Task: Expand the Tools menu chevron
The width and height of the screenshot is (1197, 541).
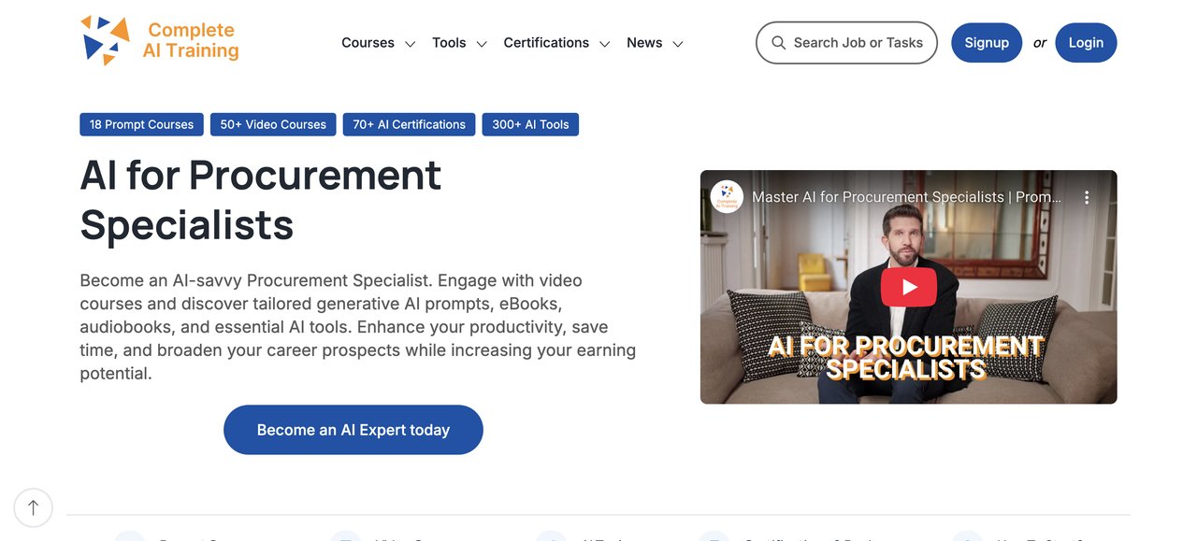Action: click(482, 44)
